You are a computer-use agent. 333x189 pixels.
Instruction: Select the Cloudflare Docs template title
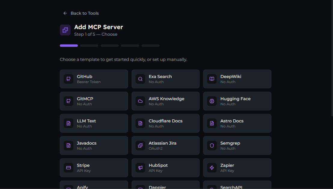coord(165,121)
